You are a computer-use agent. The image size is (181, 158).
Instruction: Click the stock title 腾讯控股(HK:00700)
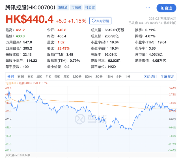point(30,8)
